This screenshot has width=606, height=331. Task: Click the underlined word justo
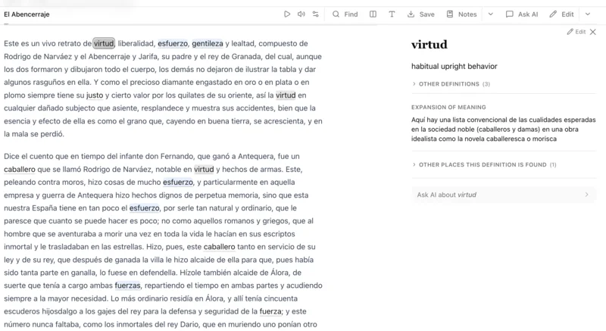click(x=95, y=95)
